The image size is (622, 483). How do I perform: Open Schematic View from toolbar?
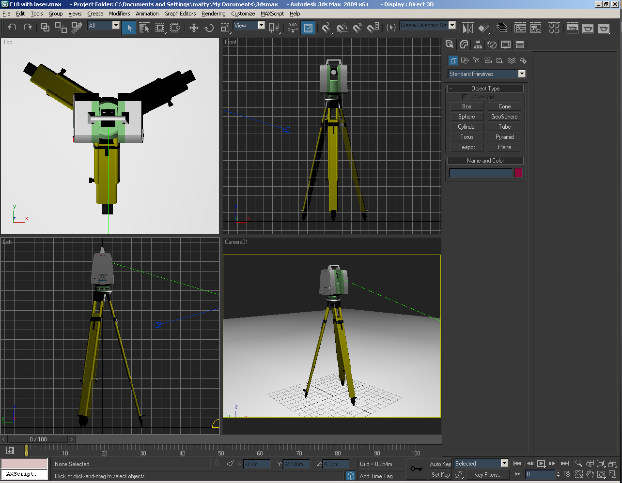536,28
